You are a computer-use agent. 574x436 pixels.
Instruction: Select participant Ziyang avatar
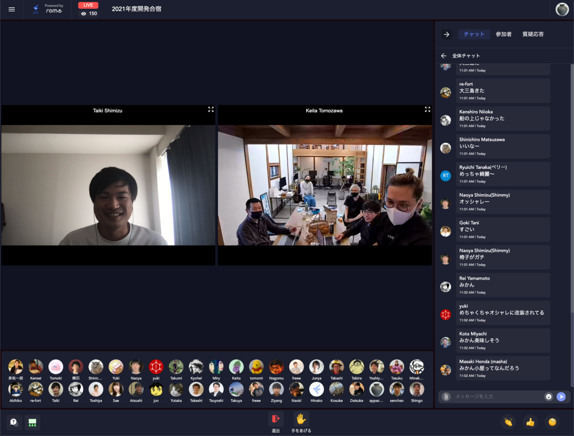276,389
